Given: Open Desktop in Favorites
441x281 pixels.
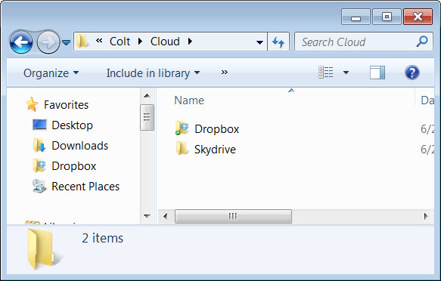Looking at the screenshot, I should pyautogui.click(x=73, y=125).
